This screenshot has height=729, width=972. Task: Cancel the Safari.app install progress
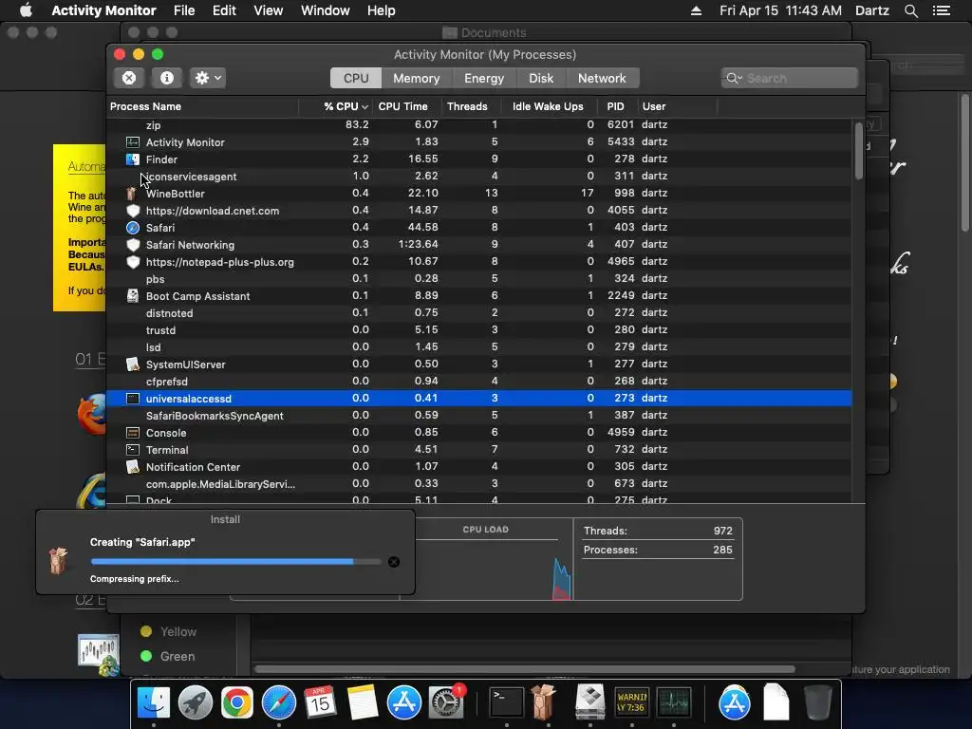394,562
